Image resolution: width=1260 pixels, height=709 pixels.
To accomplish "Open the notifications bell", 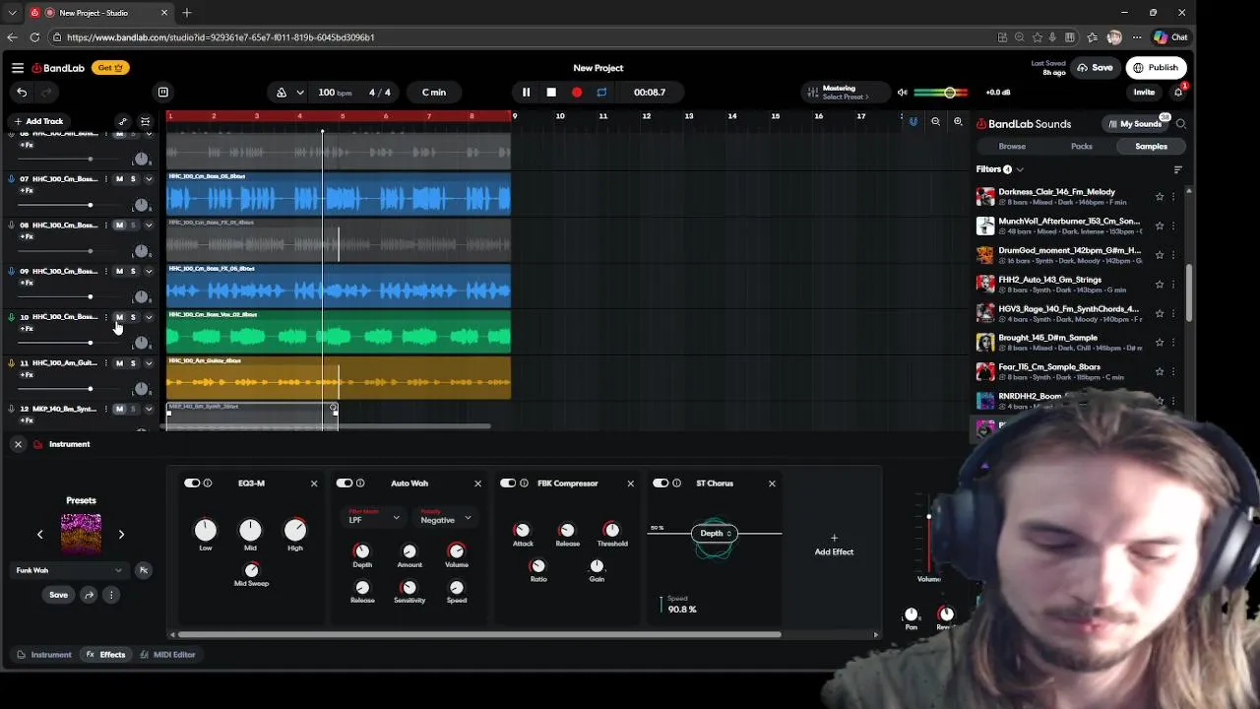I will [x=1178, y=93].
